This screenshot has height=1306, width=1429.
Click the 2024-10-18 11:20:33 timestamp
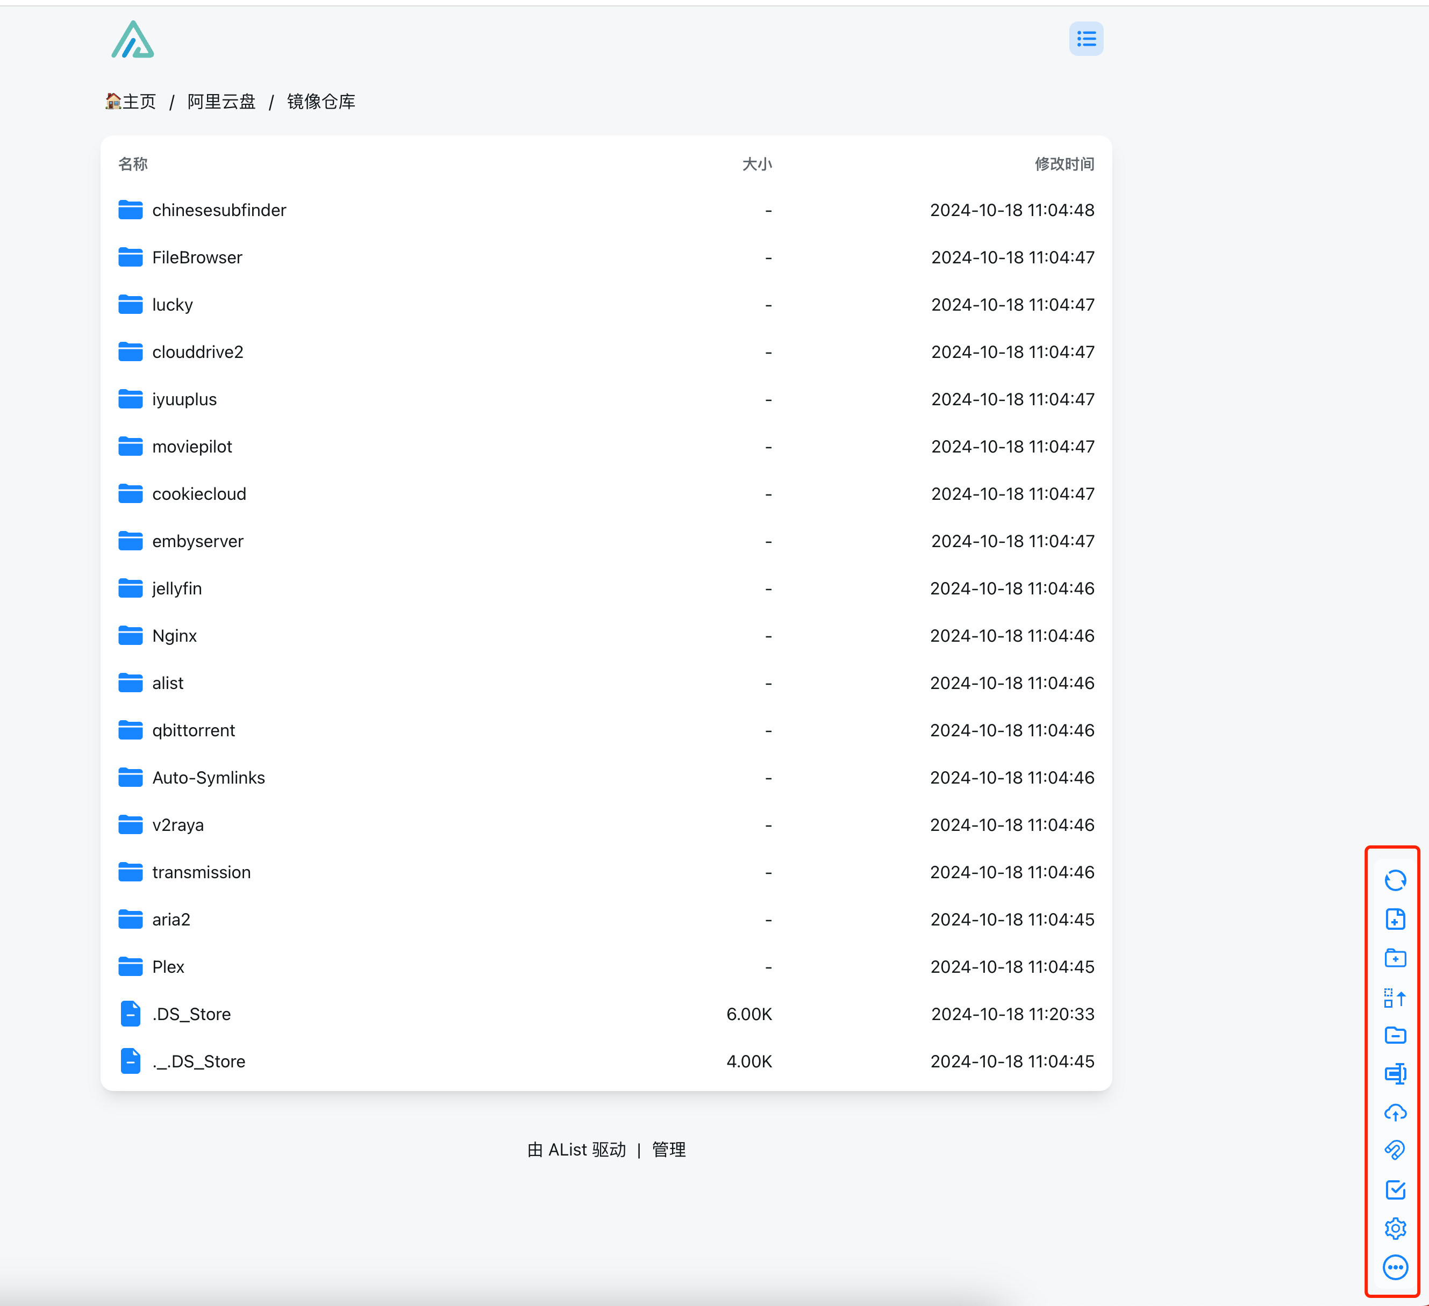pos(1013,1014)
